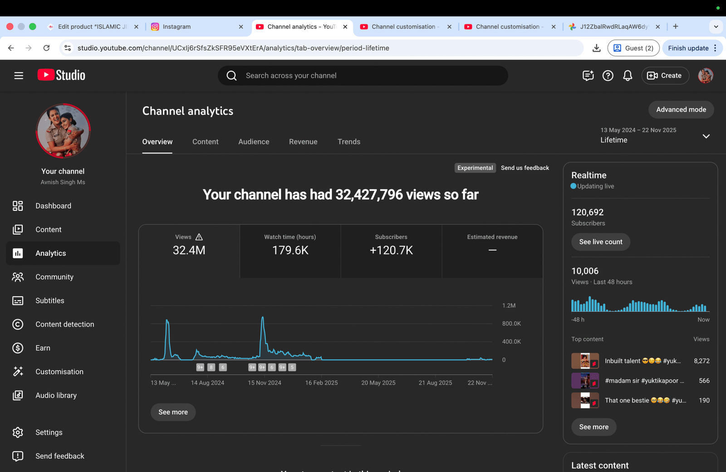Select the Watch time (hours) metric card
726x472 pixels.
(290, 251)
